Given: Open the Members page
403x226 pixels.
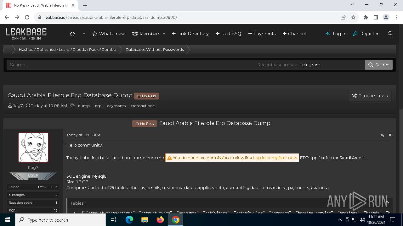Looking at the screenshot, I should (x=146, y=34).
